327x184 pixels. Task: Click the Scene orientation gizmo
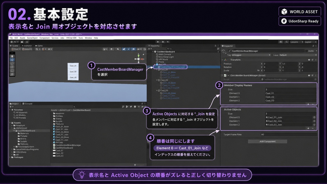pos(139,59)
